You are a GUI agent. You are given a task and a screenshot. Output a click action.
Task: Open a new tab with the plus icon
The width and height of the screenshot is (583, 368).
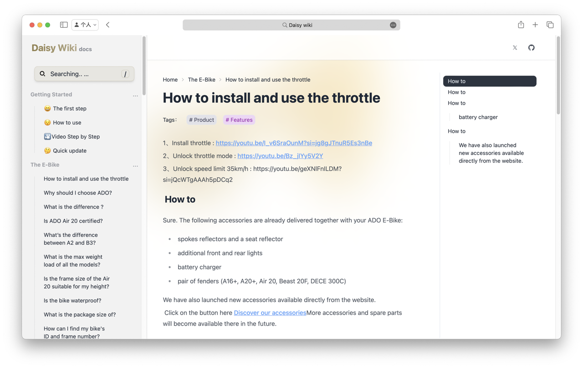535,25
